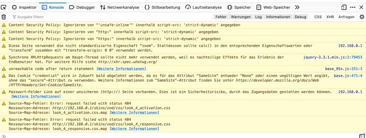Toggle the Anfragen filter
366x138 pixels.
[347, 17]
